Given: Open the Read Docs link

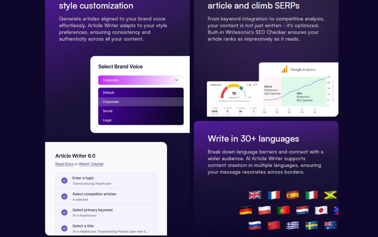Looking at the screenshot, I should click(x=64, y=164).
